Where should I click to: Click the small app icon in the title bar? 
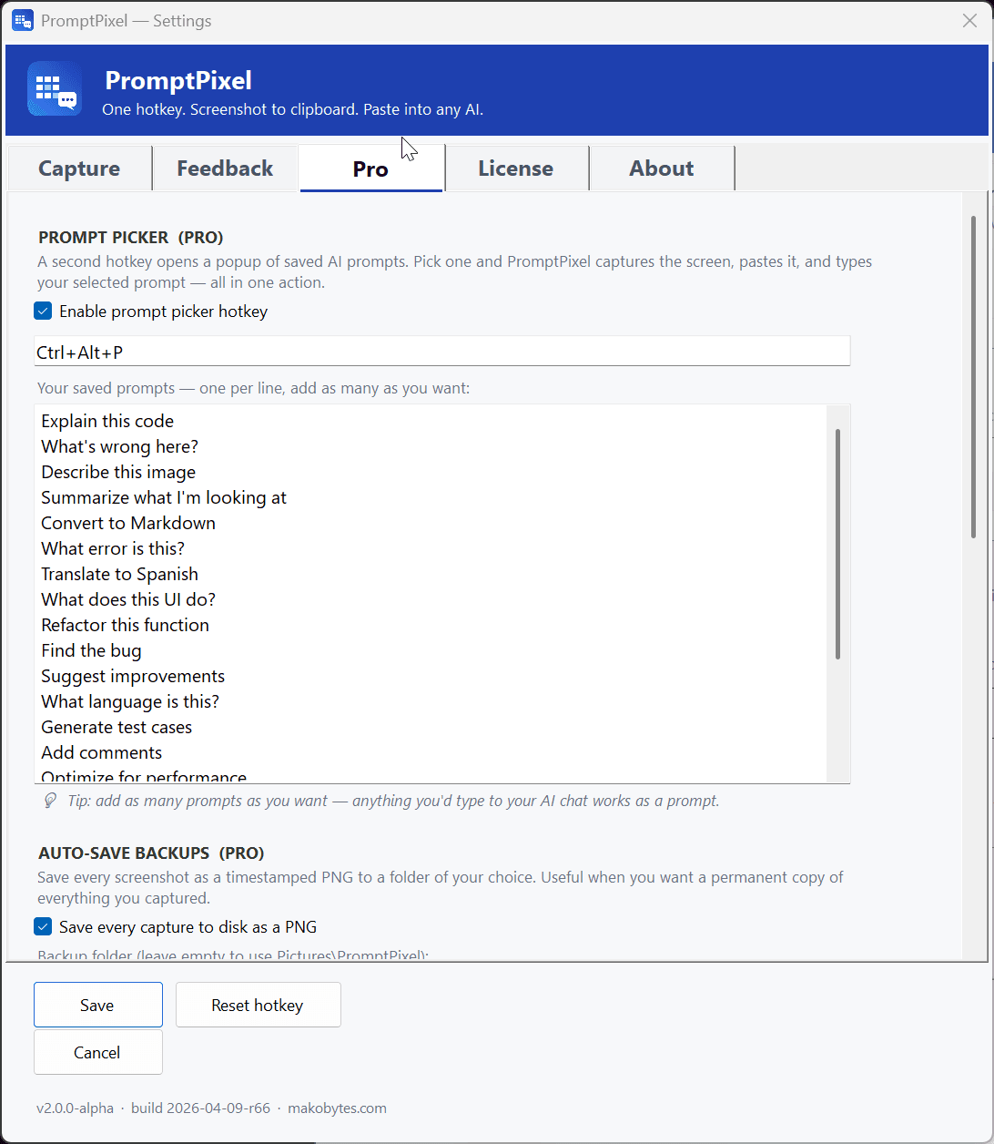(x=23, y=20)
